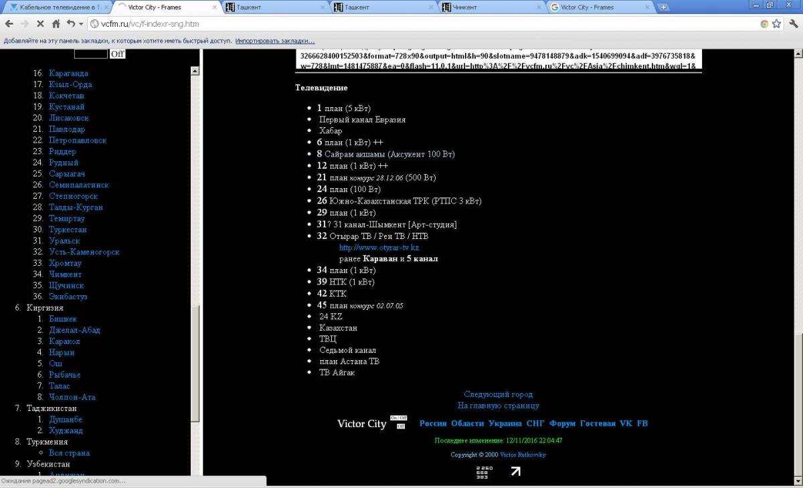The image size is (803, 488).
Task: Select Караганда in the city list
Action: (x=68, y=74)
